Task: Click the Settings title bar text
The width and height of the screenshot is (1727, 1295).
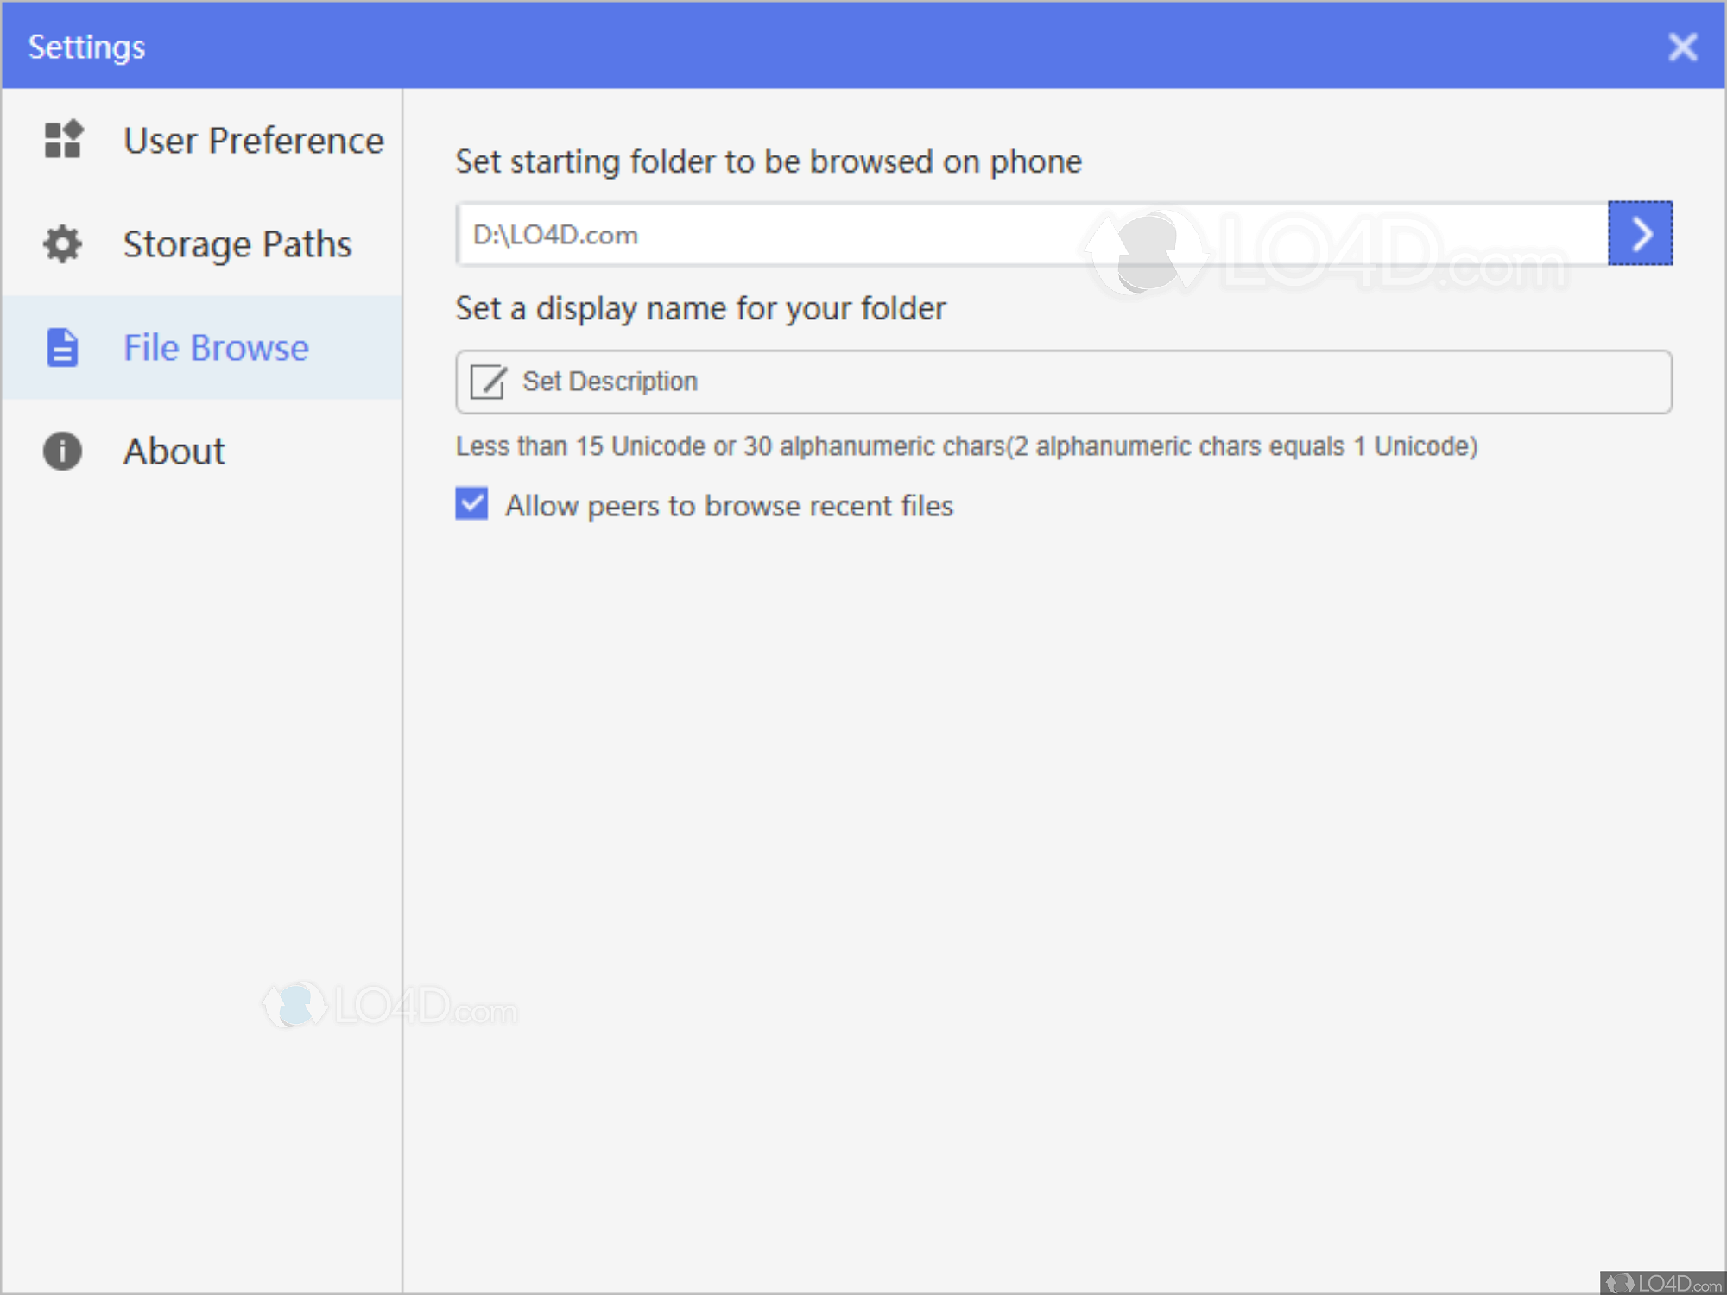Action: [x=86, y=47]
